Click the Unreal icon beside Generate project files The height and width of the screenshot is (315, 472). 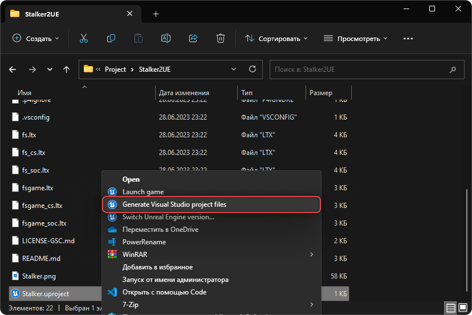pyautogui.click(x=112, y=204)
